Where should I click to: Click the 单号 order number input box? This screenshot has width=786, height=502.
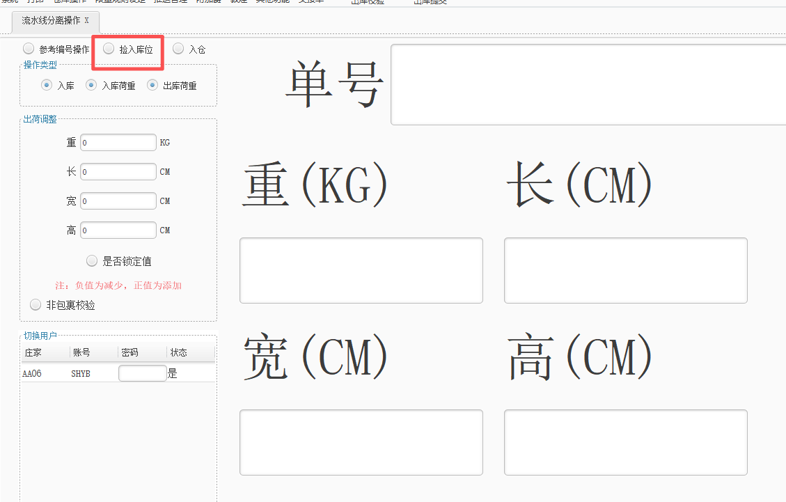point(588,84)
